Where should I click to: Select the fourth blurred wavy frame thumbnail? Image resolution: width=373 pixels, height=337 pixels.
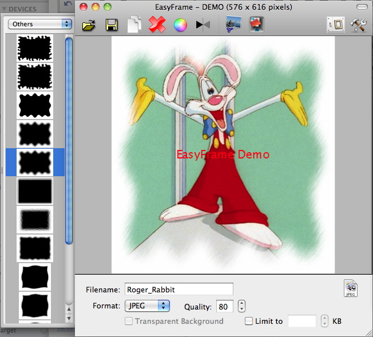click(35, 134)
